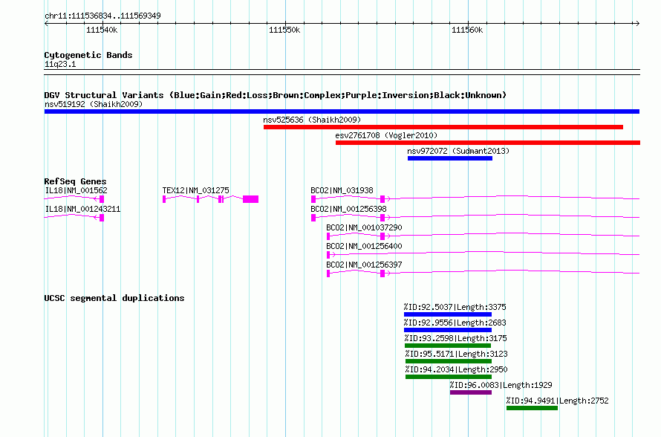Image resolution: width=661 pixels, height=437 pixels.
Task: Click the 111560k ruler label
Action: (467, 30)
